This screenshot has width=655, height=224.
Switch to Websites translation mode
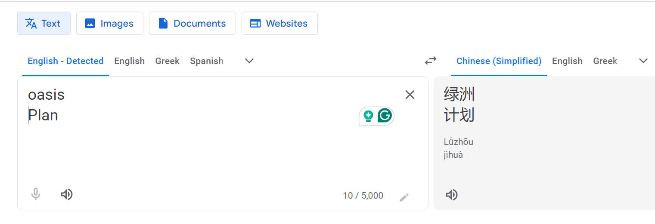click(279, 23)
